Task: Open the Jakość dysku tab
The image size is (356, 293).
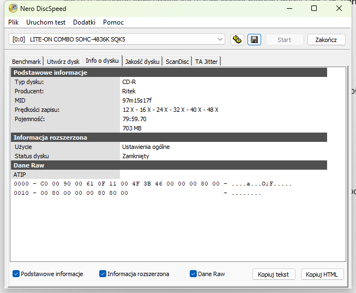Action: pos(142,62)
